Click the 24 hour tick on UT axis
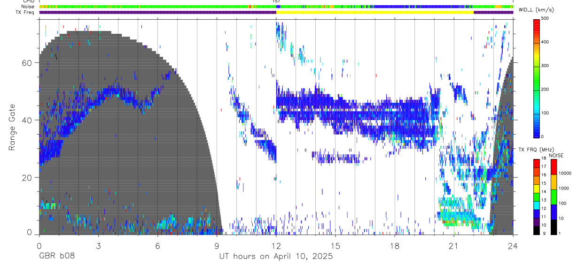The image size is (577, 266). click(x=513, y=246)
